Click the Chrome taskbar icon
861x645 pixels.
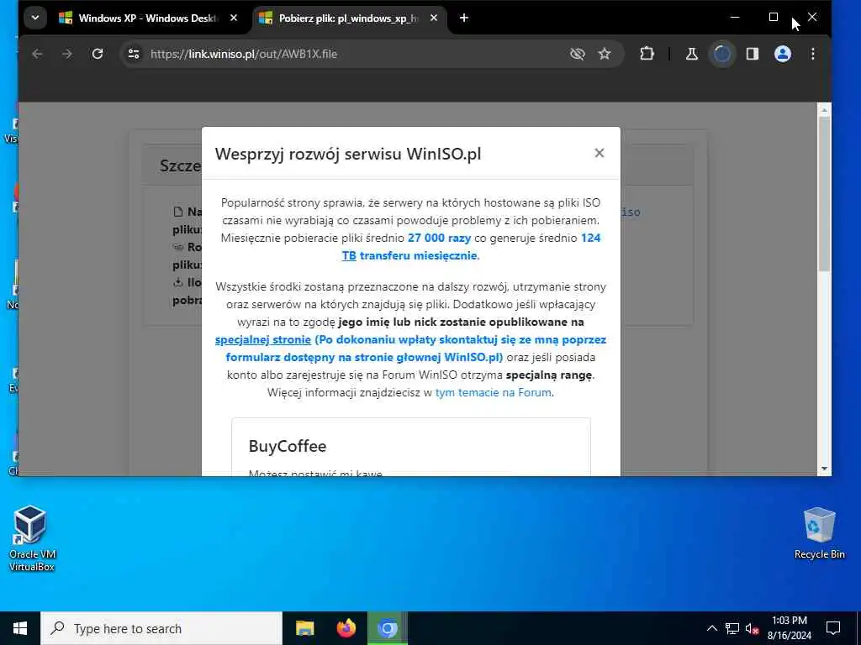point(387,628)
